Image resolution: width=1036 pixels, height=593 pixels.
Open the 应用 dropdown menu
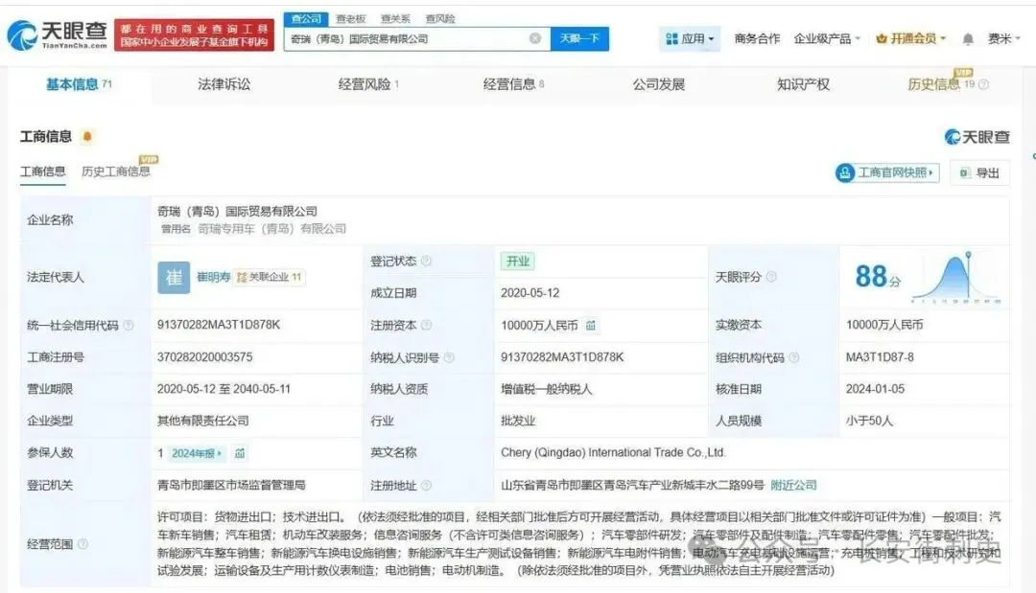click(x=690, y=39)
